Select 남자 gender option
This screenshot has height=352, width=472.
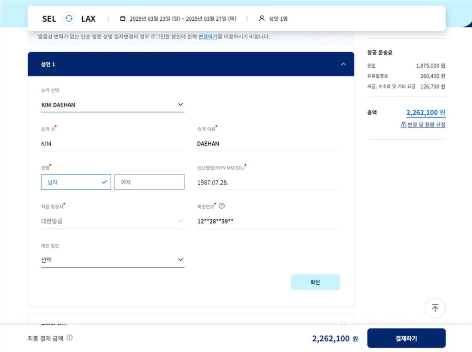coord(76,182)
